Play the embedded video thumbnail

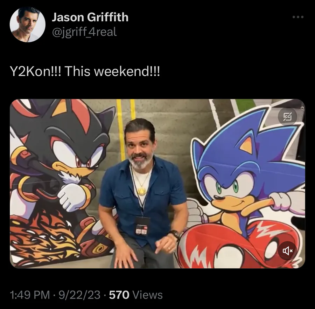point(157,184)
